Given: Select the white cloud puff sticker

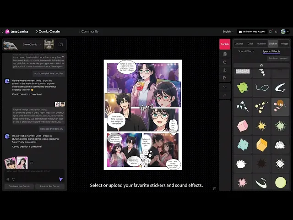Looking at the screenshot, I should pos(281,145).
